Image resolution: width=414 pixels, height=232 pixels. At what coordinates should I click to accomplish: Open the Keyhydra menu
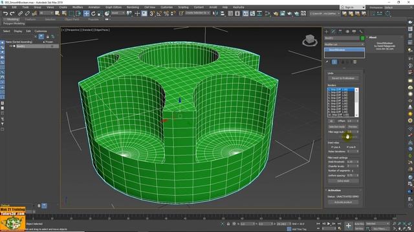click(239, 7)
